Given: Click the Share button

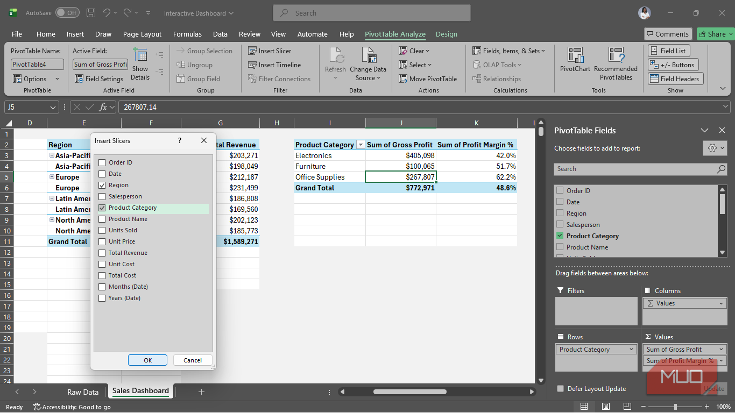Looking at the screenshot, I should coord(715,34).
